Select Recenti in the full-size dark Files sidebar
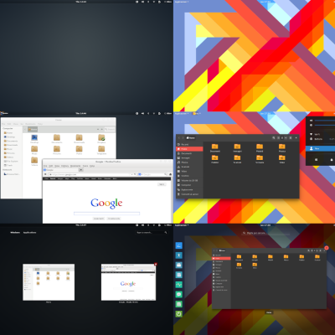This screenshot has width=335, height=335. [189, 144]
